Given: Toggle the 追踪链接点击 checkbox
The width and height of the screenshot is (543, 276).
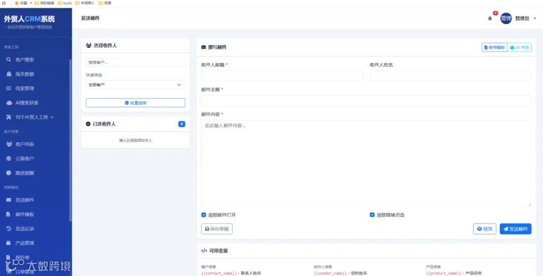Looking at the screenshot, I should [x=372, y=215].
